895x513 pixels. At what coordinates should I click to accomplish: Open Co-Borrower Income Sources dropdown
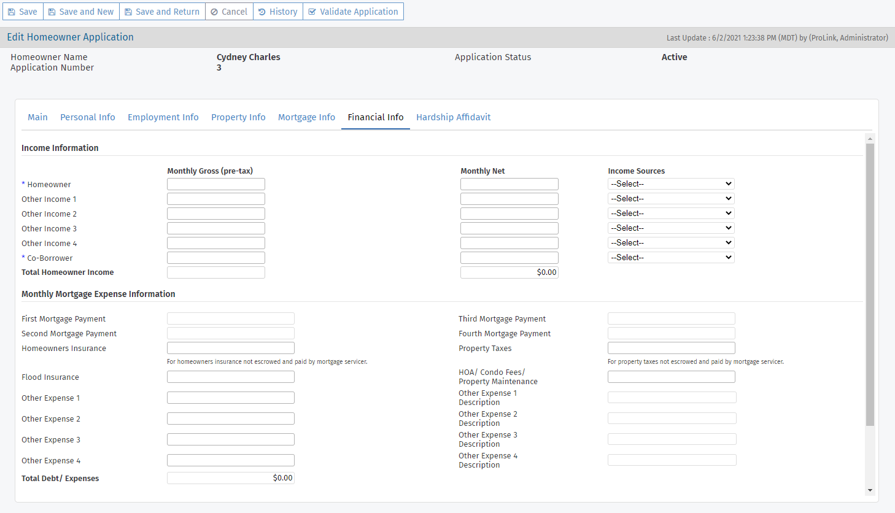[671, 258]
